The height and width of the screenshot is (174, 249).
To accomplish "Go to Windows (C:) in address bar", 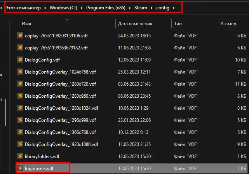I will 63,8.
